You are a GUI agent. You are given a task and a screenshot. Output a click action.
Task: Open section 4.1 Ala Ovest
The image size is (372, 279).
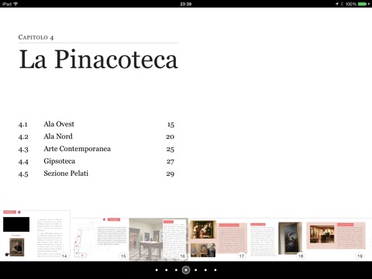tap(96, 124)
